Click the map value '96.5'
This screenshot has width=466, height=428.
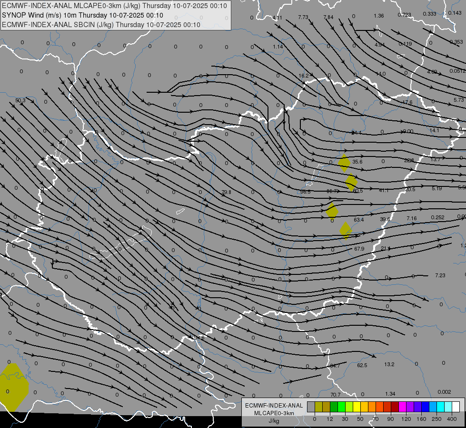click(x=305, y=192)
